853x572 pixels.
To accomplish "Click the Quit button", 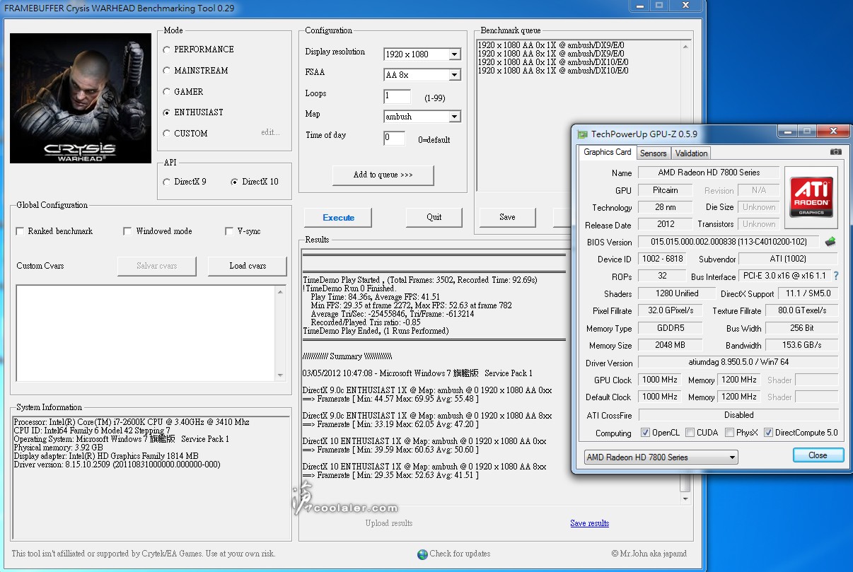I will [434, 217].
